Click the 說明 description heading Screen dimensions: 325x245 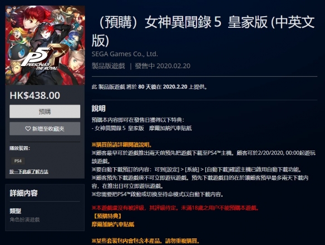99,108
